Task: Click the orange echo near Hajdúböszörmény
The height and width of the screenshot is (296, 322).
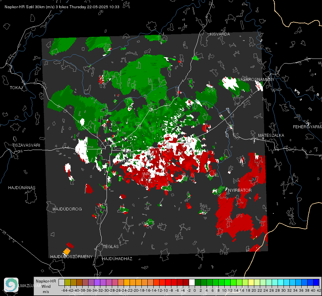Action: (x=67, y=251)
